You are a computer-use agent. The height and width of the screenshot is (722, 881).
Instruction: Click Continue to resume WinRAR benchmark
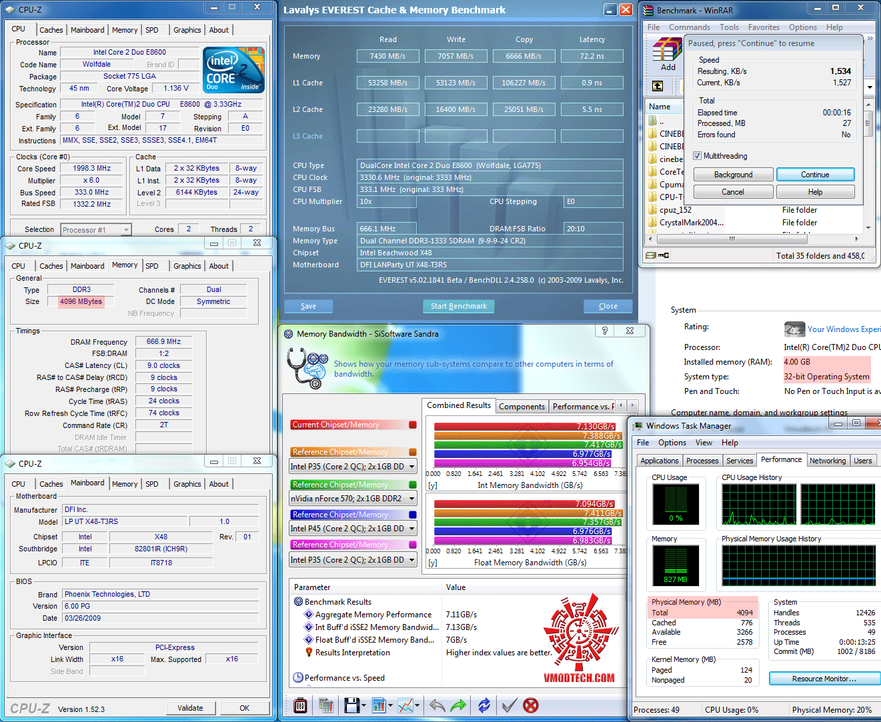[815, 175]
